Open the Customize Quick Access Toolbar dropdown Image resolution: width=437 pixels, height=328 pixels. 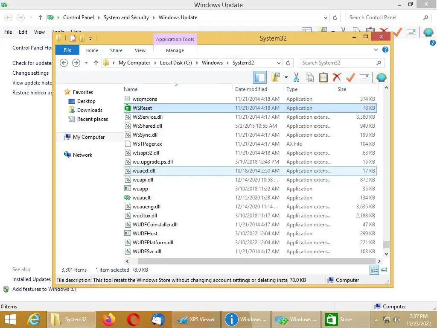[90, 39]
